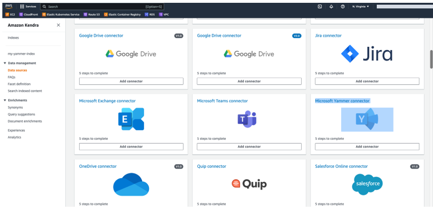Click the OneDrive cloud logo
The image size is (433, 217).
click(x=131, y=184)
